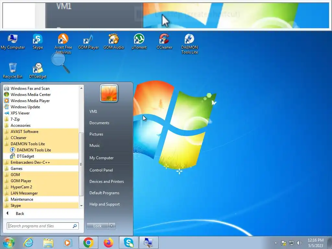Expand the 7-Zip folder

pos(41,119)
